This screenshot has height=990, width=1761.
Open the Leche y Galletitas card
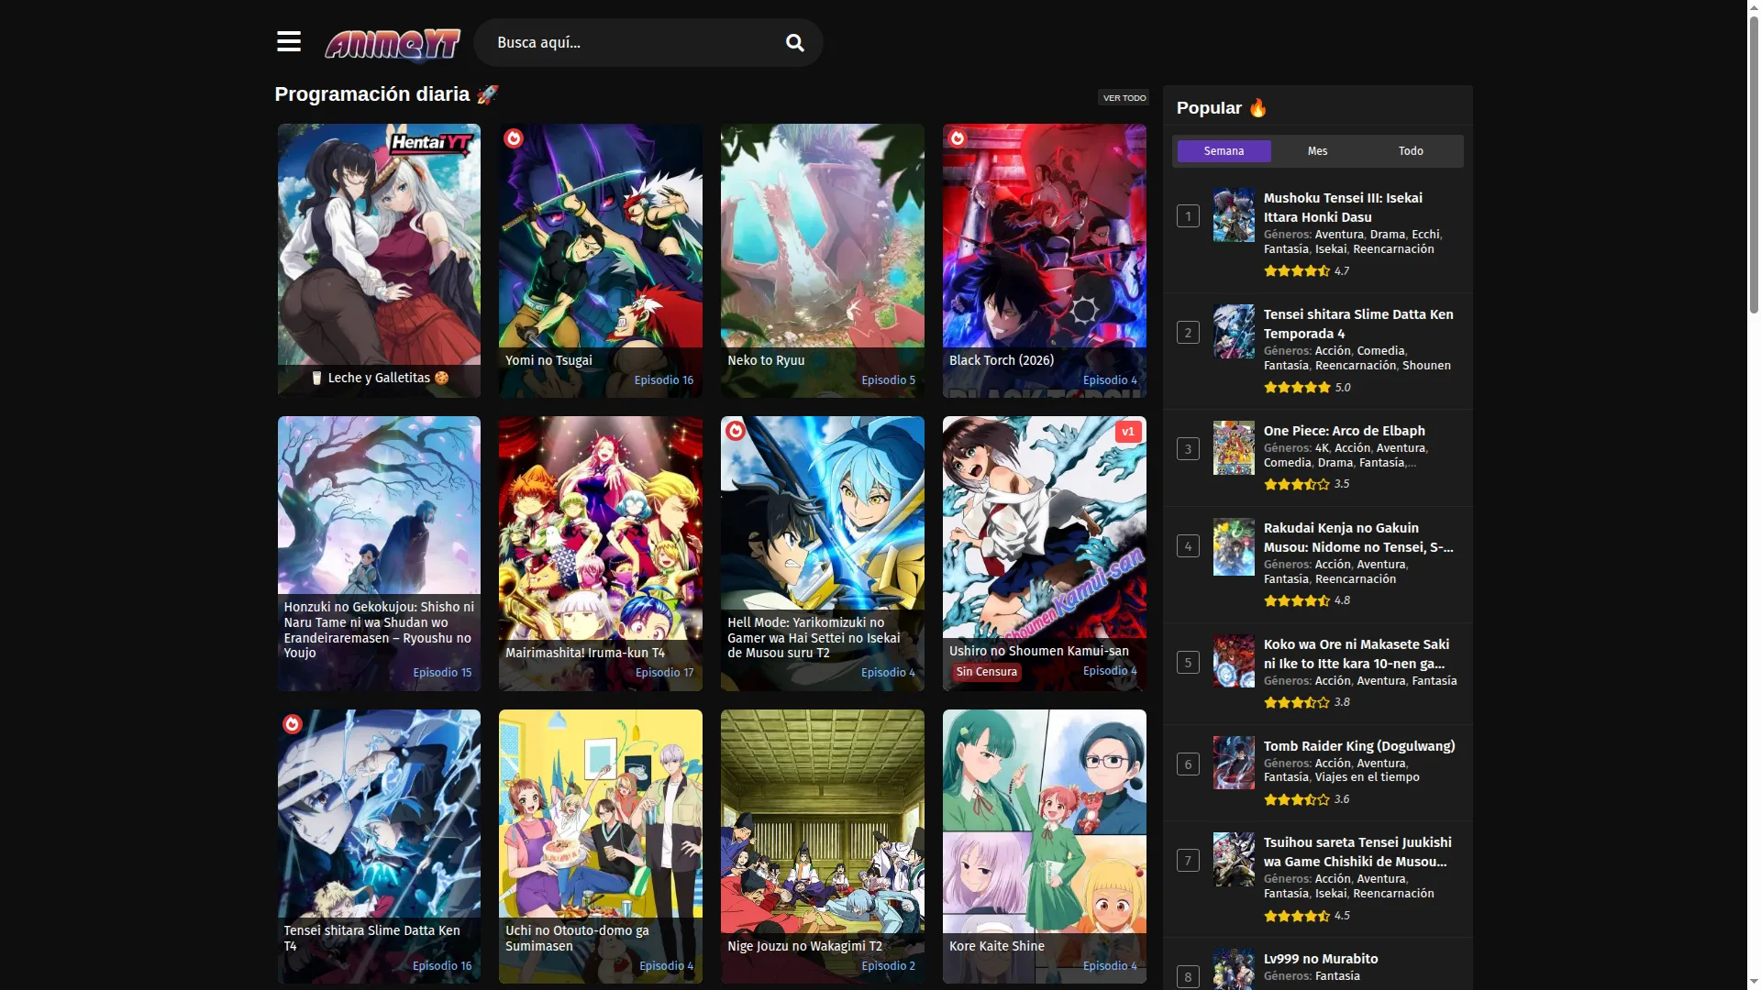379,260
